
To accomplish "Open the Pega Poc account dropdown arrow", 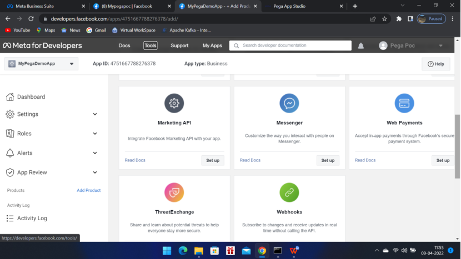I will click(440, 45).
